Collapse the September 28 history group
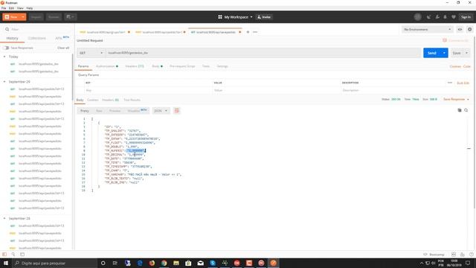This screenshot has width=476, height=268. [4, 218]
